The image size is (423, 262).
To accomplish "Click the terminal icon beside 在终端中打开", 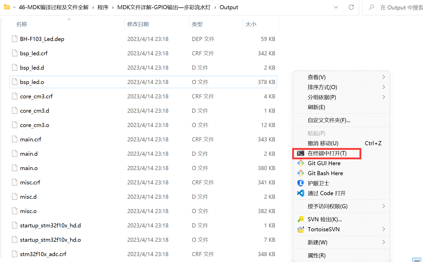I will 300,153.
